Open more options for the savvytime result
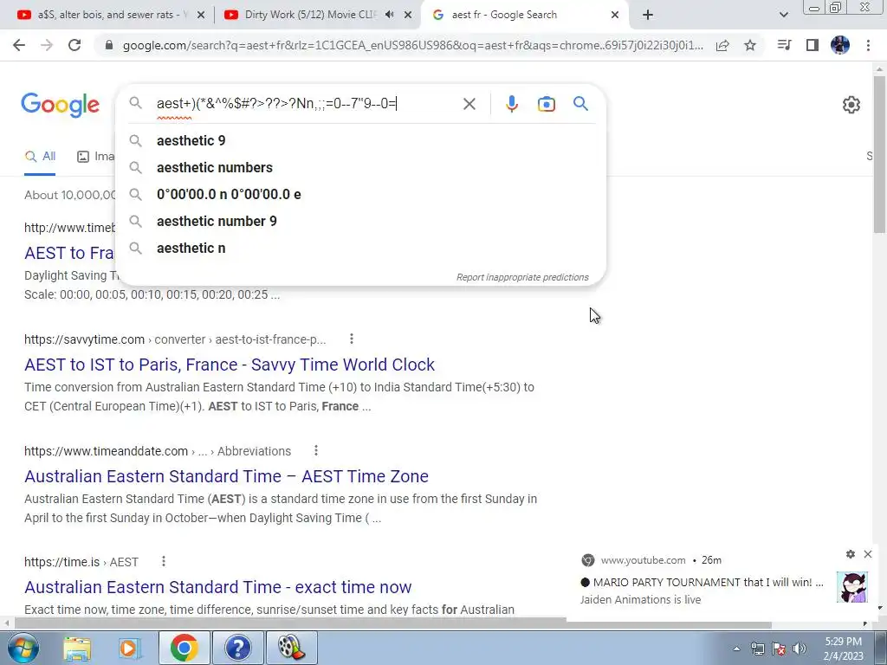Viewport: 887px width, 665px height. [352, 339]
